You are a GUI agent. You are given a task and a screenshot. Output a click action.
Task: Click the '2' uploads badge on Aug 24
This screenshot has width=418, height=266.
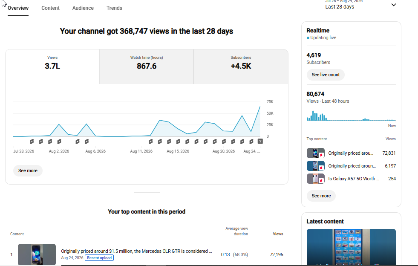pyautogui.click(x=260, y=141)
